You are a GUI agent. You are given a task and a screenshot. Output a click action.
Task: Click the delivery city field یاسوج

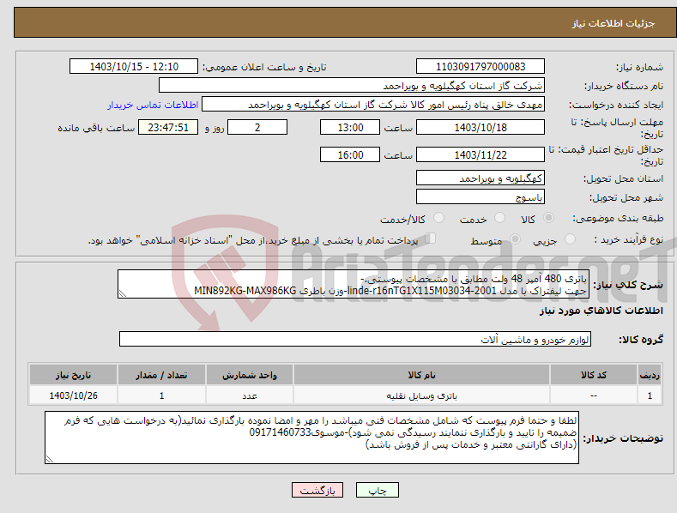click(x=481, y=197)
